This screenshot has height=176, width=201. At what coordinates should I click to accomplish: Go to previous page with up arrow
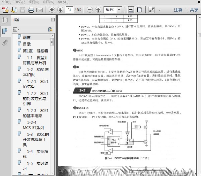point(52,10)
